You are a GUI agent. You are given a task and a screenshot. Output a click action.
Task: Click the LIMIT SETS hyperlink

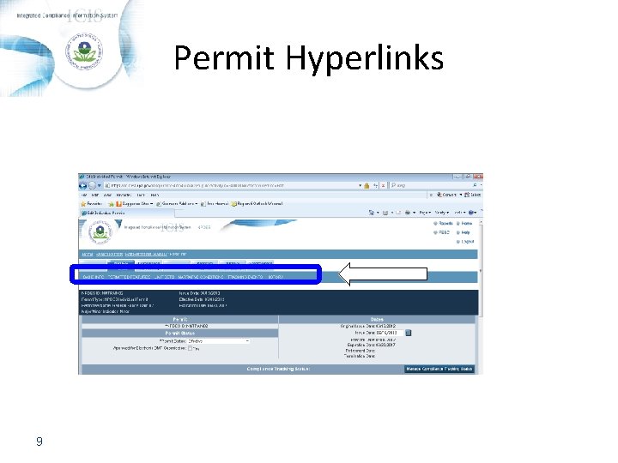[x=164, y=277]
